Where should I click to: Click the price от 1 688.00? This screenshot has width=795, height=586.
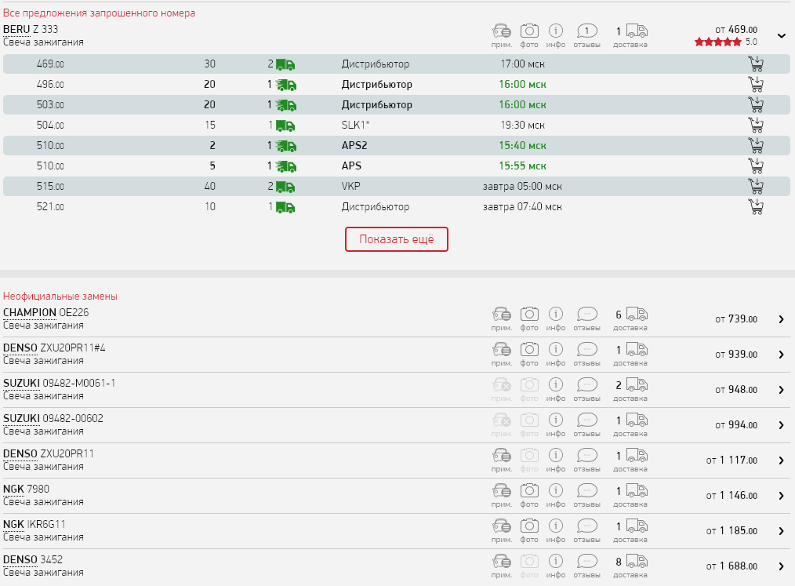coord(731,566)
